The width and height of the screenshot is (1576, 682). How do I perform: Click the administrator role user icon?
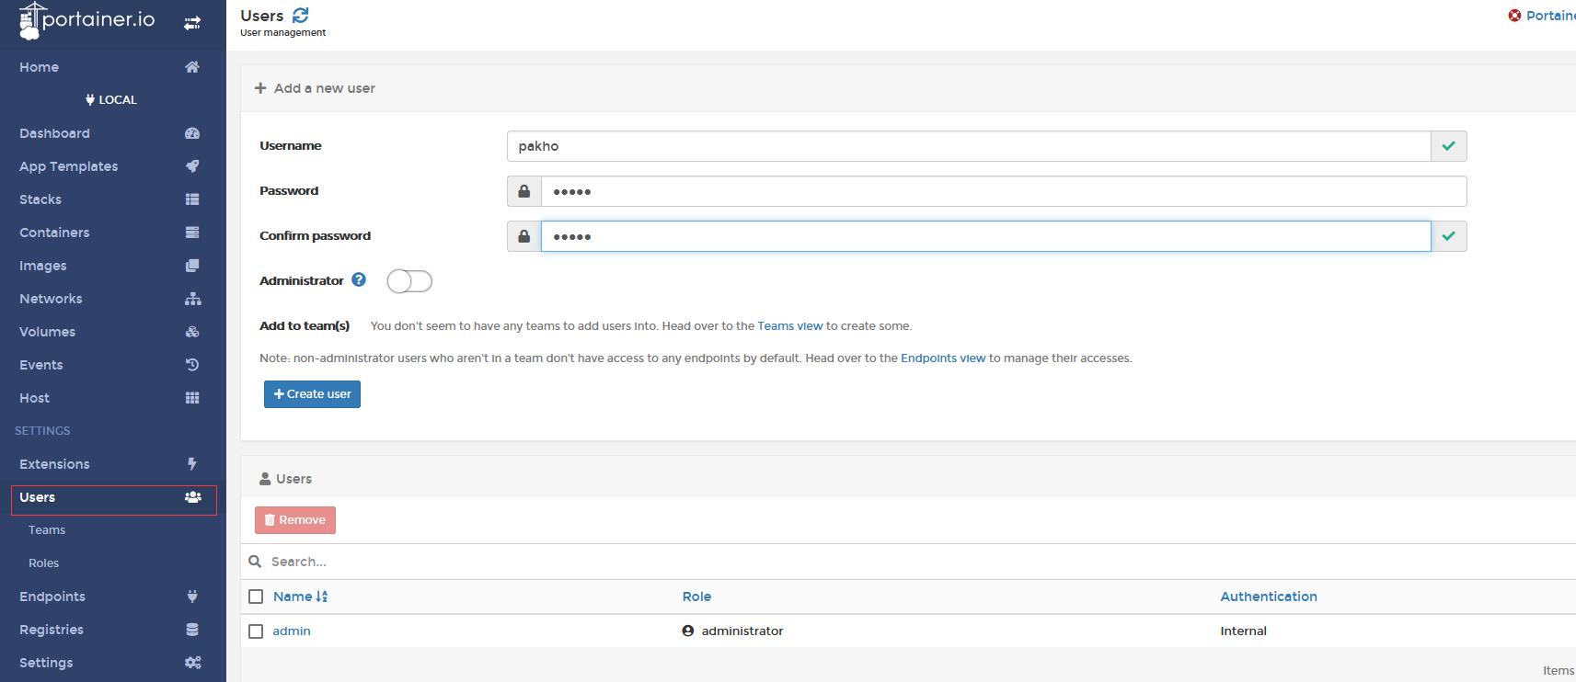pyautogui.click(x=687, y=631)
